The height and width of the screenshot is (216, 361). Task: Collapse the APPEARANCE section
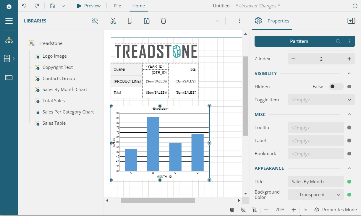[x=349, y=168]
